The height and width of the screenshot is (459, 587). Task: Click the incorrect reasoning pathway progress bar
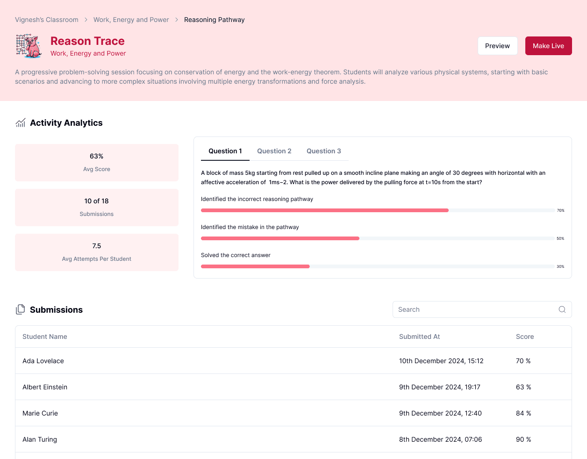378,210
